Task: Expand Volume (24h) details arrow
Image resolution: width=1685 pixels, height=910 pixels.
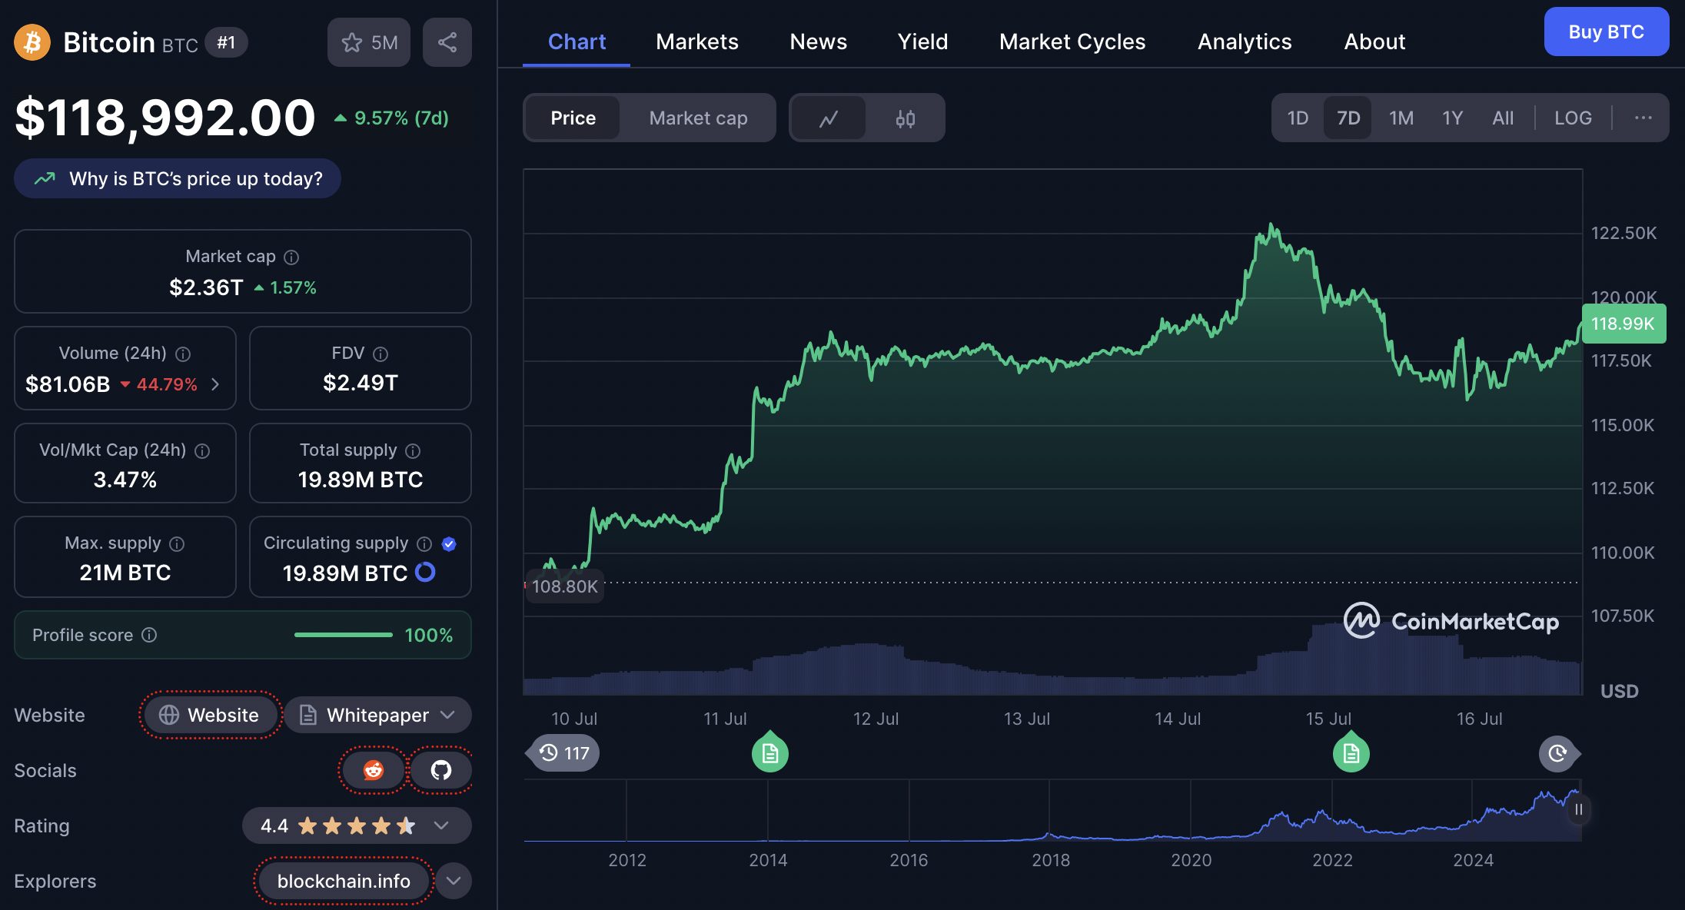Action: pyautogui.click(x=215, y=384)
